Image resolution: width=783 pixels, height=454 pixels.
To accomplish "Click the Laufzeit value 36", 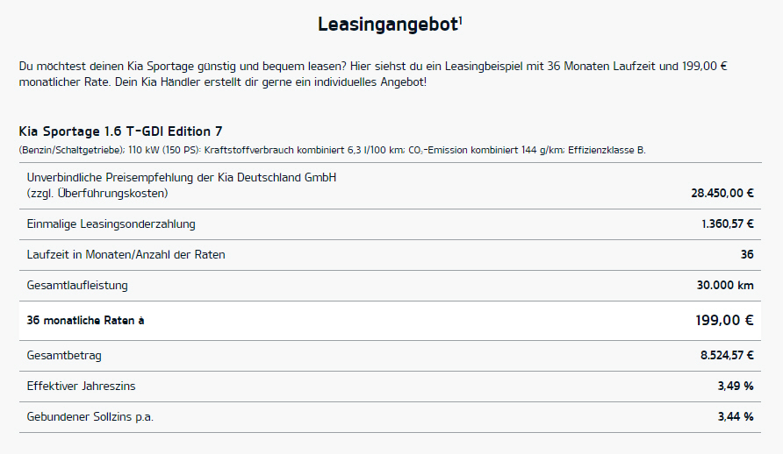I will pos(747,255).
